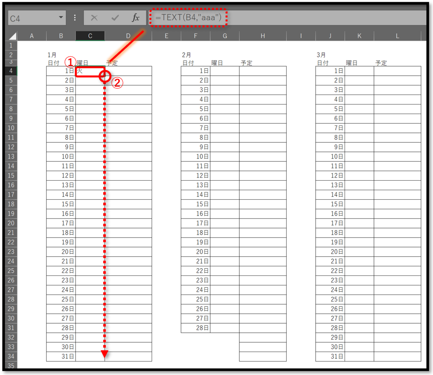Select the 10日 cell in the 3月 table
Screen dimensions: 433x375
click(x=330, y=156)
